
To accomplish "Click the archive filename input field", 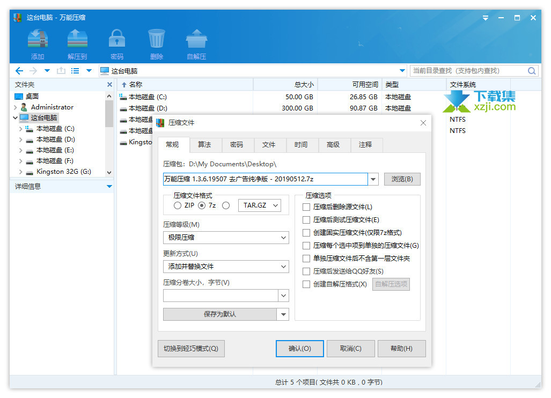I will 266,179.
